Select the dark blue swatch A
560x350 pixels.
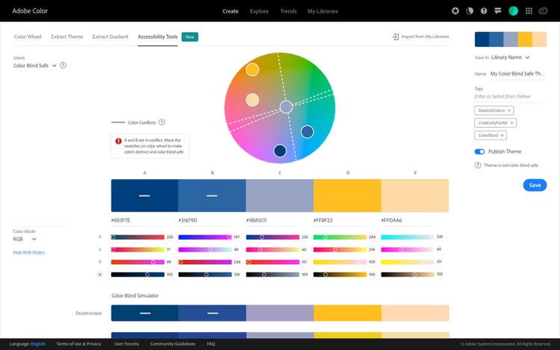145,196
